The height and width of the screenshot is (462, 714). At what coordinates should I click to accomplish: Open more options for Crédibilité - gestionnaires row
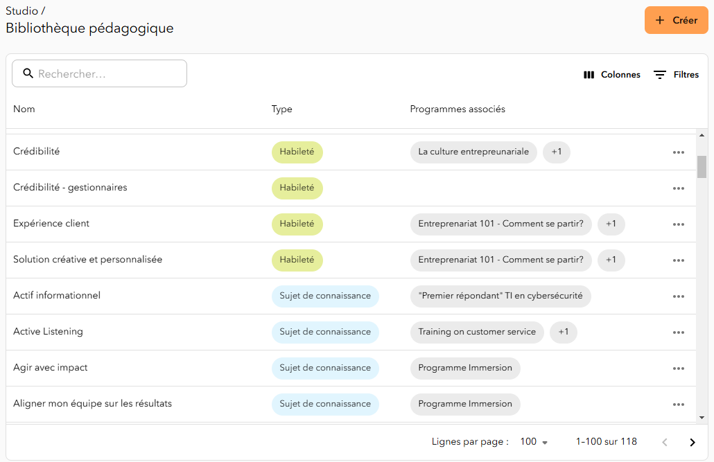click(678, 188)
